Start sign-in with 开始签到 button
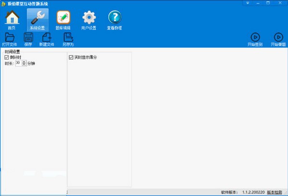Image resolution: width=288 pixels, height=196 pixels. [x=256, y=39]
